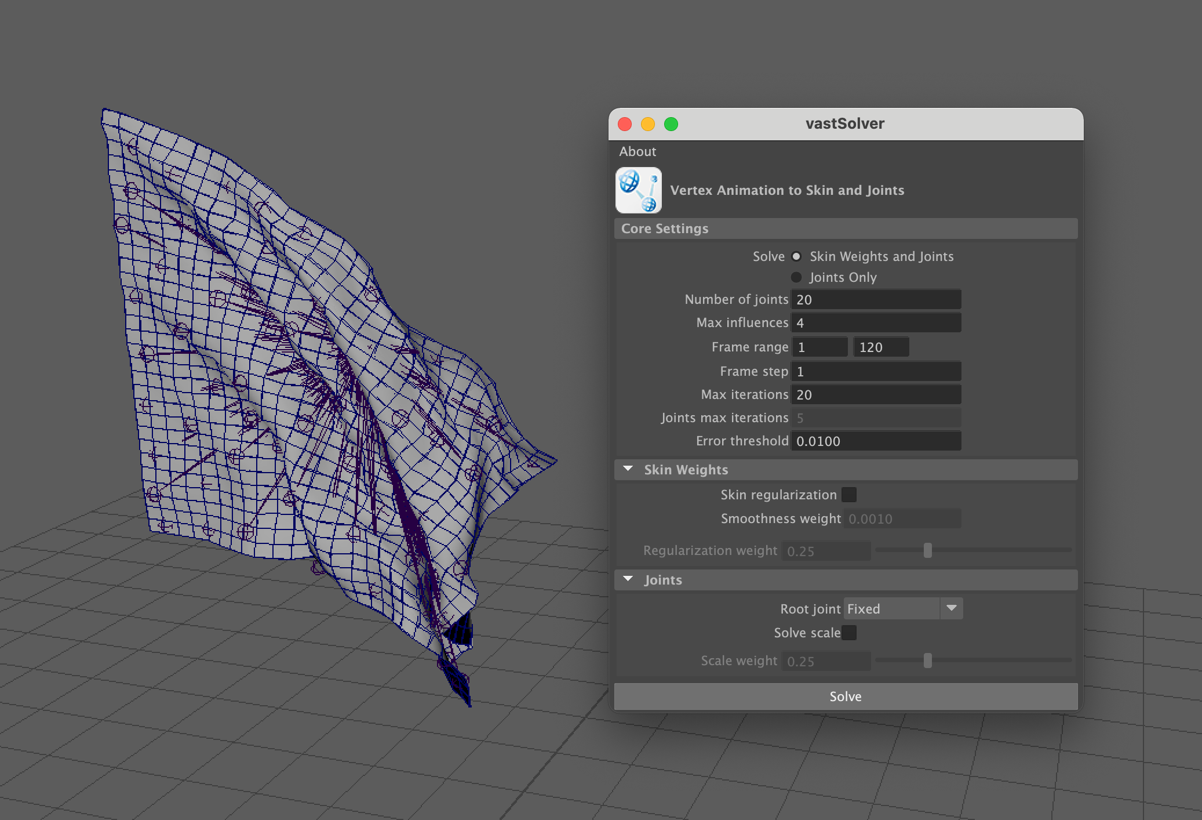
Task: Click the Regularization weight slider handle
Action: click(928, 550)
